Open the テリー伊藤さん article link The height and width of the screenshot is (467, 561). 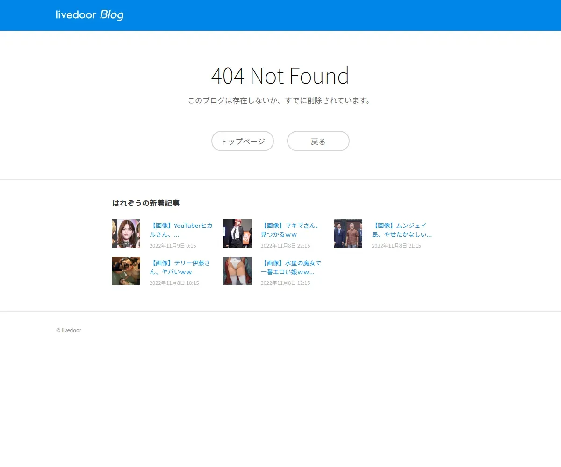pos(180,267)
